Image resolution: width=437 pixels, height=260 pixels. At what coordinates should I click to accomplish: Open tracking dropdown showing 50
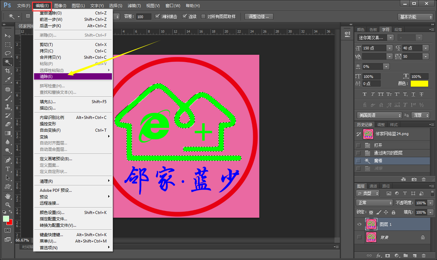[x=426, y=56]
